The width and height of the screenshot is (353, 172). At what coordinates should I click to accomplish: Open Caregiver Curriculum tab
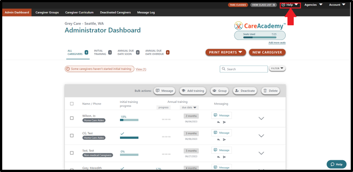click(x=79, y=12)
